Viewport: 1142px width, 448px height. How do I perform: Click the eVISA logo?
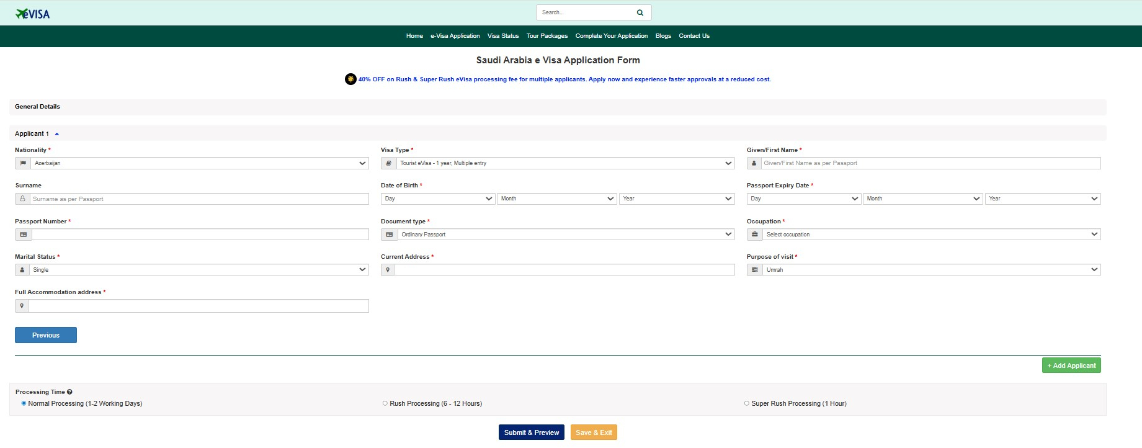point(32,14)
